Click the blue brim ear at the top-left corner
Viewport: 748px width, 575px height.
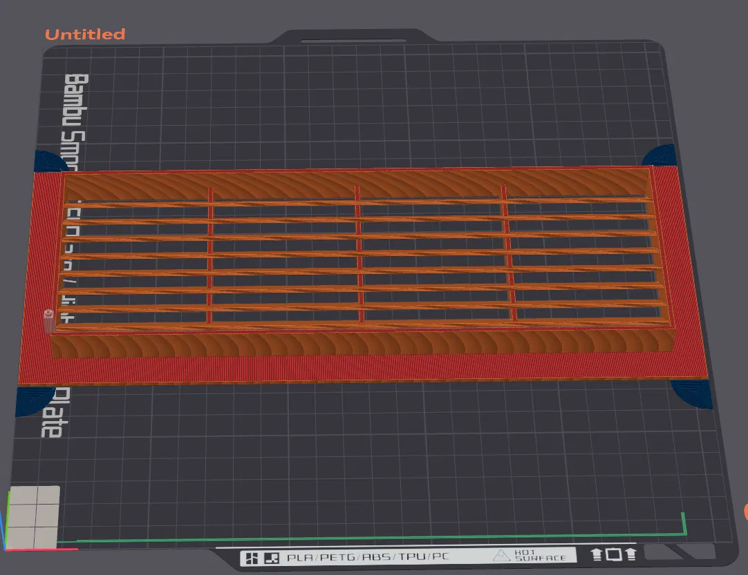(x=50, y=161)
